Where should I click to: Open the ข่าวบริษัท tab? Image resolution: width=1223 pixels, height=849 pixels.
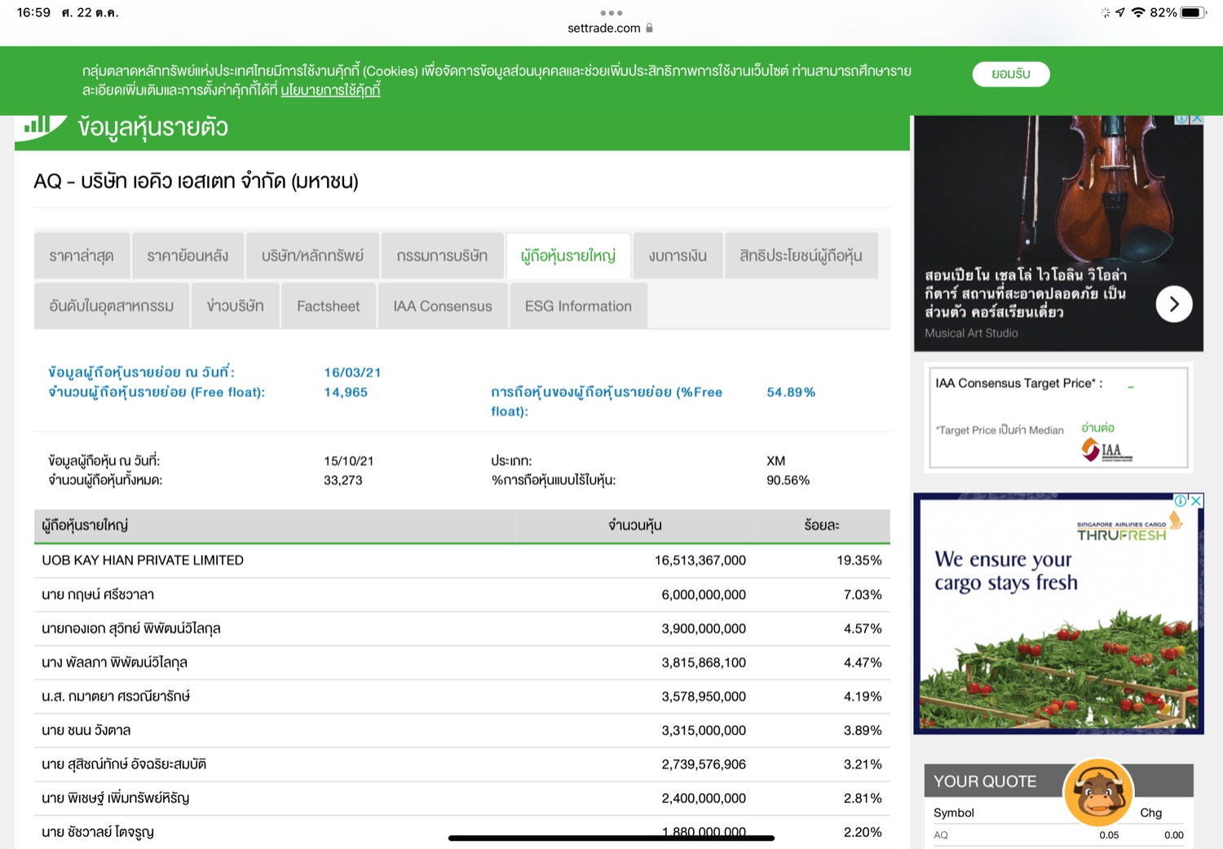pyautogui.click(x=236, y=306)
